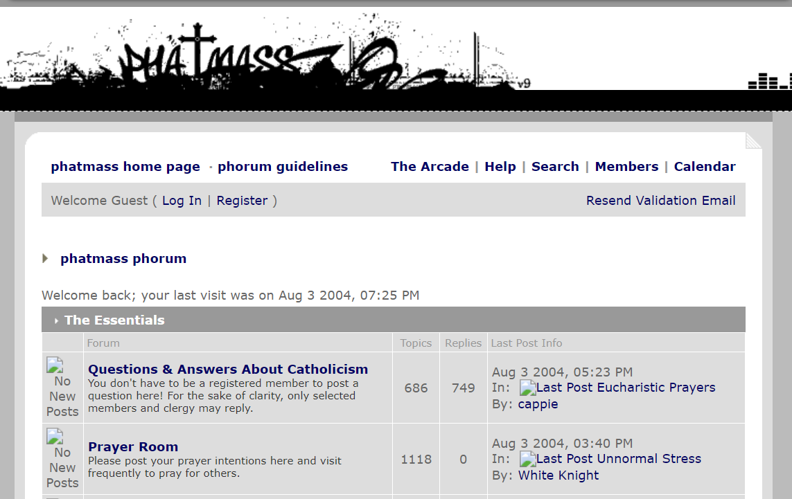Click the No New Posts icon for Questions & Answers
This screenshot has height=499, width=792.
(x=55, y=365)
